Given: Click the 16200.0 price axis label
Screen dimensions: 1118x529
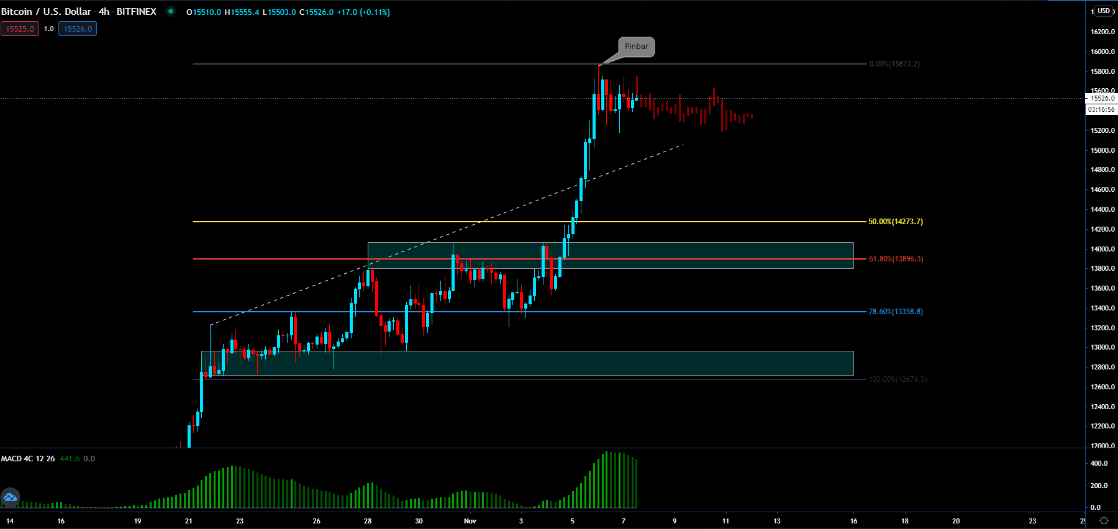Looking at the screenshot, I should [1102, 32].
